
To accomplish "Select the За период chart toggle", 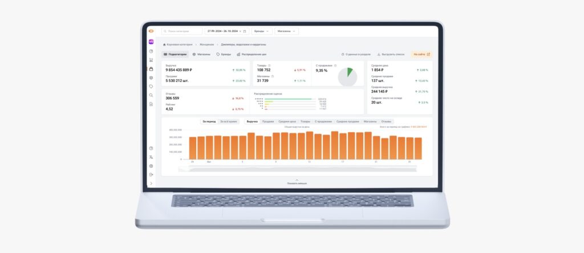I will point(209,121).
